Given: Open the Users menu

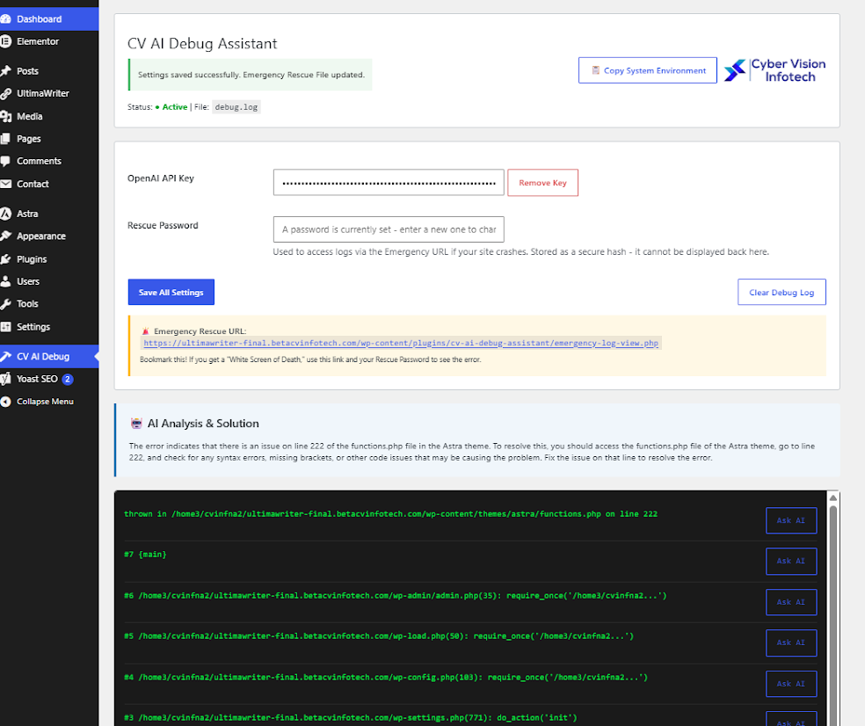Looking at the screenshot, I should 49,281.
